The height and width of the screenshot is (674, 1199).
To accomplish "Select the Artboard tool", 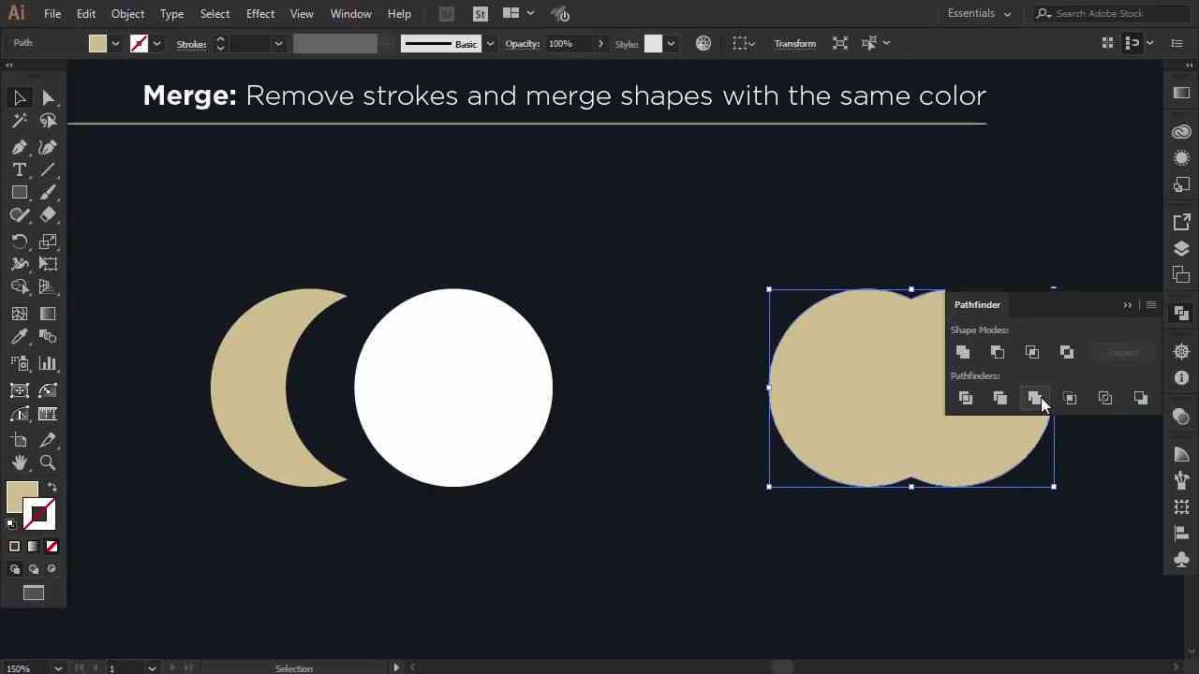I will pos(20,440).
